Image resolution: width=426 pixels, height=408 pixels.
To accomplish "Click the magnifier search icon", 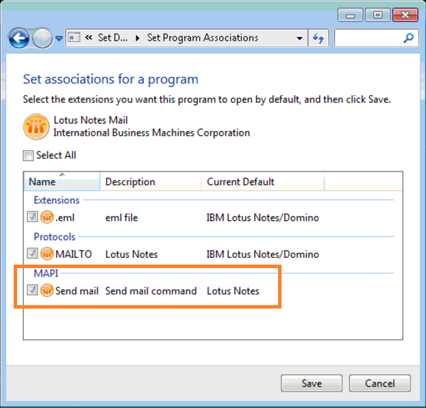I will click(x=409, y=38).
